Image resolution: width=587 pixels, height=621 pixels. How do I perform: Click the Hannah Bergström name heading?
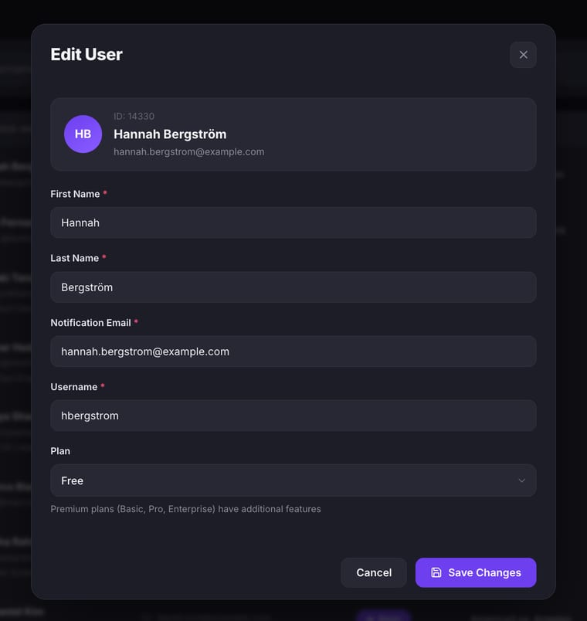(170, 134)
